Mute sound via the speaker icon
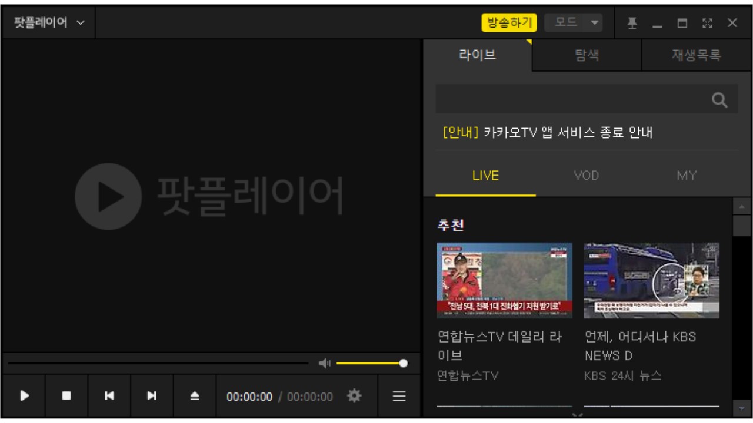 (325, 364)
